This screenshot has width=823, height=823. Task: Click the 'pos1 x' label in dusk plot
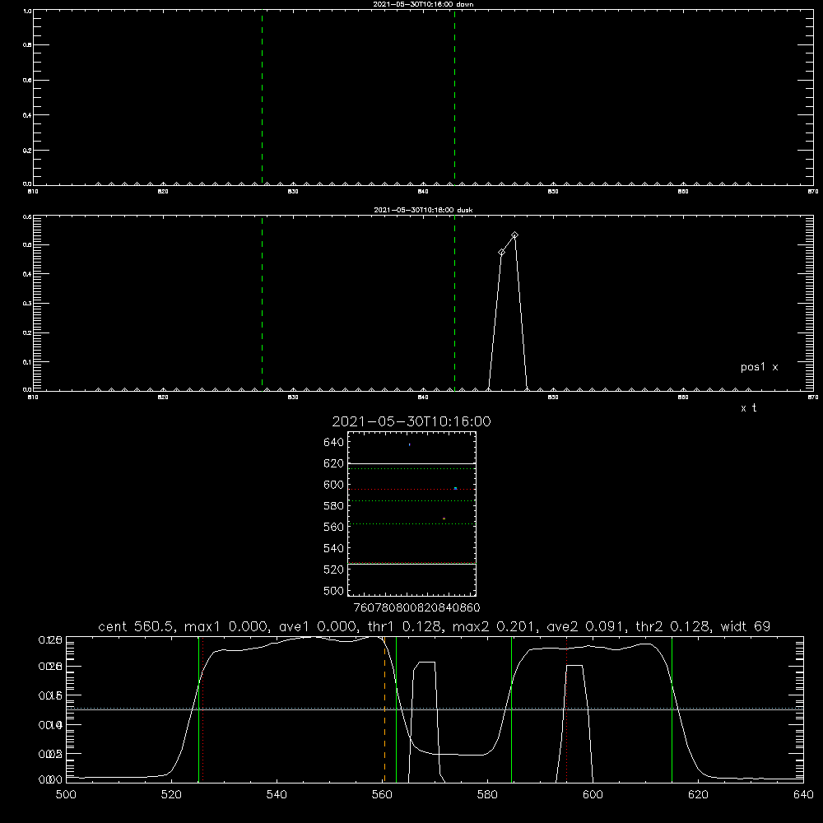click(x=759, y=367)
